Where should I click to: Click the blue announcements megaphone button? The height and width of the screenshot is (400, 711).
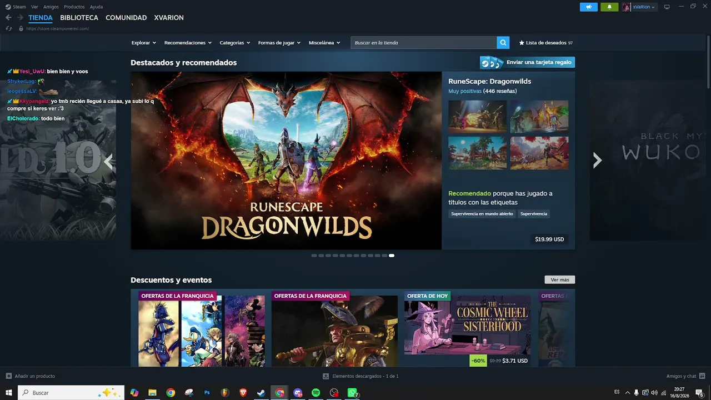point(589,7)
